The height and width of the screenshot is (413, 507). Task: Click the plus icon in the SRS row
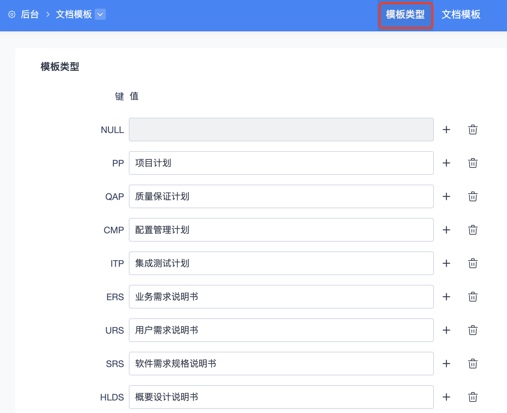446,364
